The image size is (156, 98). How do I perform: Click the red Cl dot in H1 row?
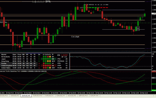click(44, 63)
